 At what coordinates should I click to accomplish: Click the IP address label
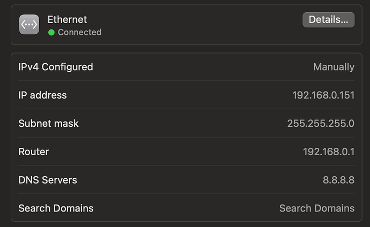coord(42,95)
